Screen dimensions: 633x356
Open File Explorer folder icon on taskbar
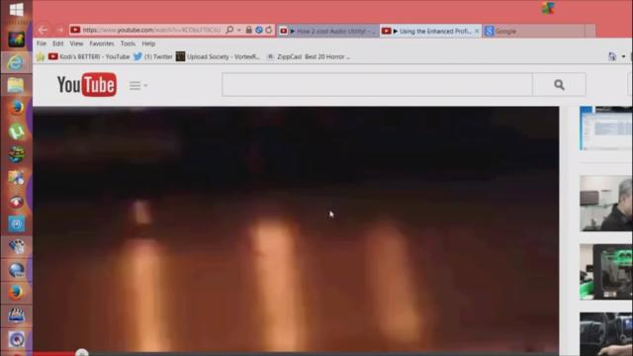tap(16, 85)
